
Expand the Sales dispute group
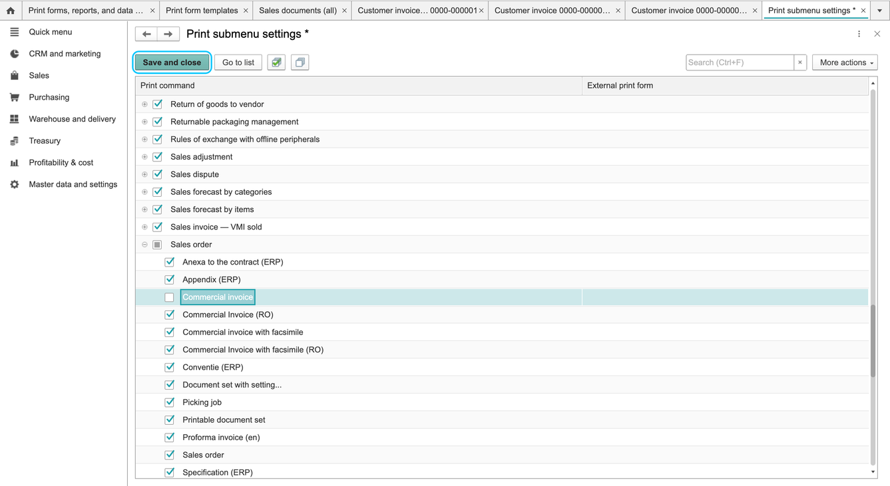[144, 174]
